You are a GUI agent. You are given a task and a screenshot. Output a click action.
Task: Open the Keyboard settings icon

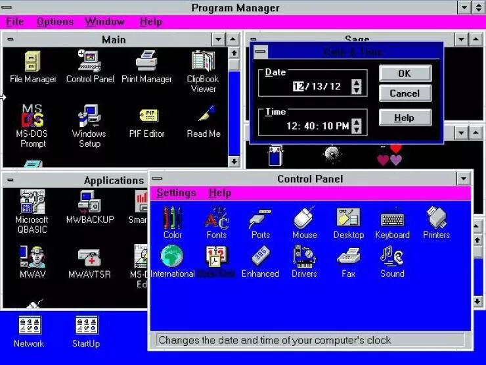(x=392, y=219)
